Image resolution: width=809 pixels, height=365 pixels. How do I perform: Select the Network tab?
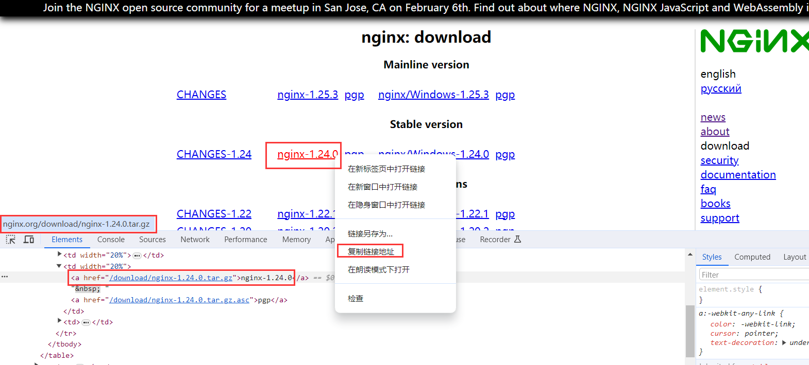tap(195, 240)
